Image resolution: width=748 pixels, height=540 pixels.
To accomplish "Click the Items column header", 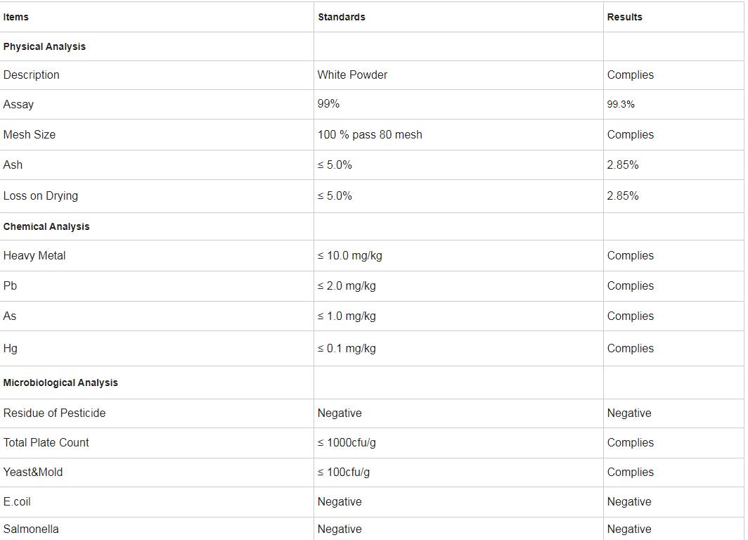I will [x=16, y=17].
